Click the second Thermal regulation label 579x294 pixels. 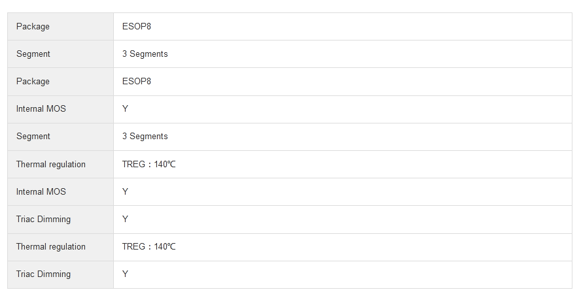pos(51,247)
